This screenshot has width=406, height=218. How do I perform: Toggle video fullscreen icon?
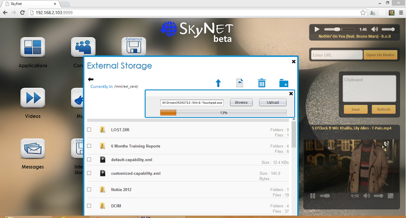click(390, 196)
